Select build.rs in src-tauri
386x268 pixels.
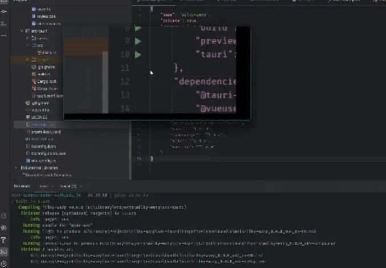[x=41, y=74]
